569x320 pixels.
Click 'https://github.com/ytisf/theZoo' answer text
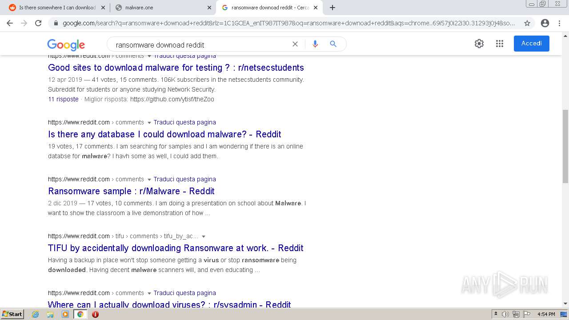click(172, 99)
